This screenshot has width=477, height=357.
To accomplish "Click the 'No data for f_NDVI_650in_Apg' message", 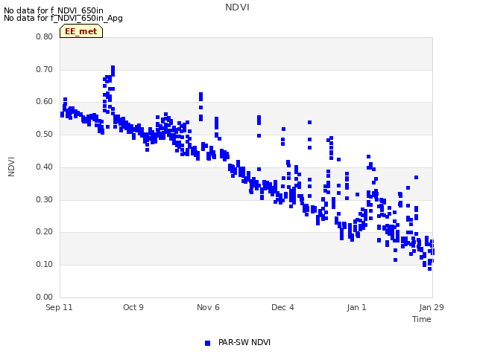I will coord(63,18).
